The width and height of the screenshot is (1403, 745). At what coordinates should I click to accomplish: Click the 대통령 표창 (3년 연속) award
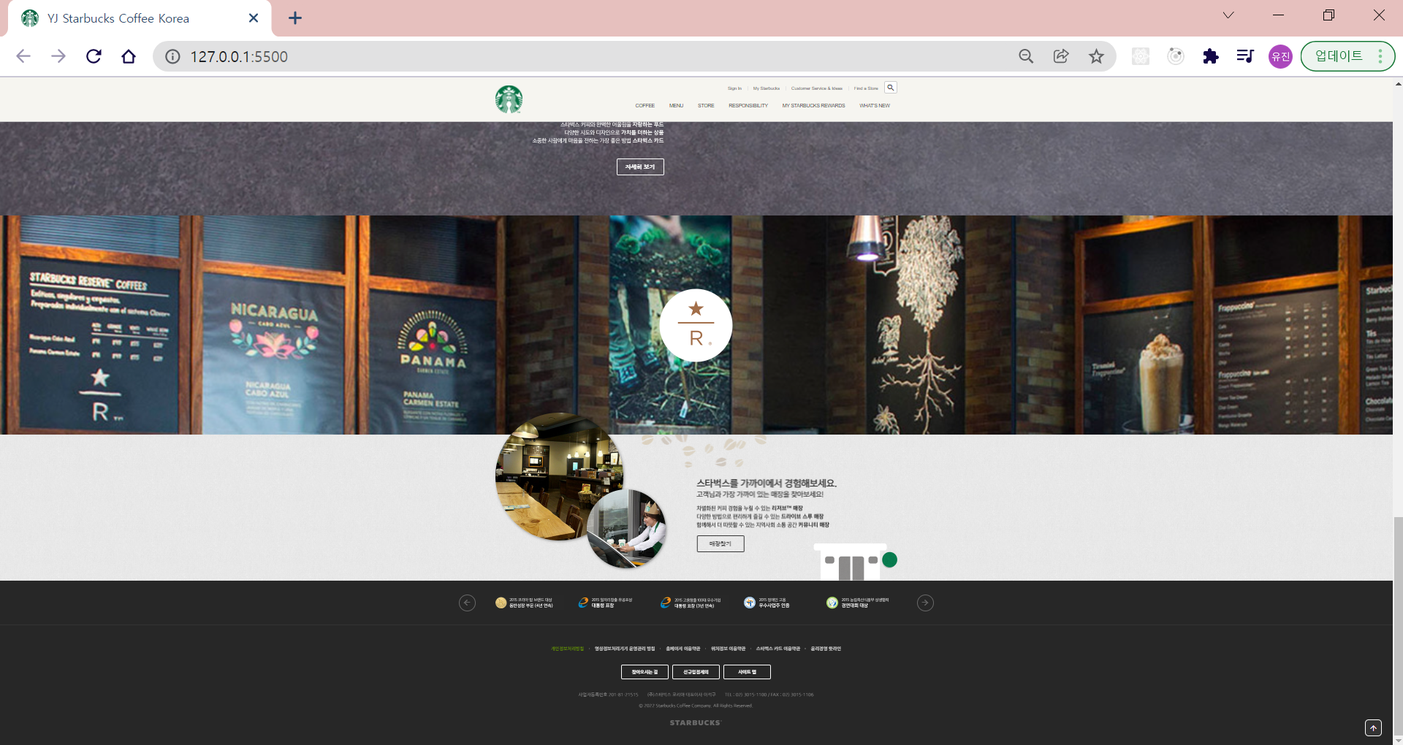pos(691,603)
